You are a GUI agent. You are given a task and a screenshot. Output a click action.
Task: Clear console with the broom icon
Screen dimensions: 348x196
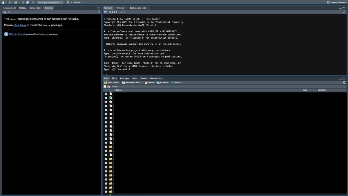pyautogui.click(x=344, y=12)
